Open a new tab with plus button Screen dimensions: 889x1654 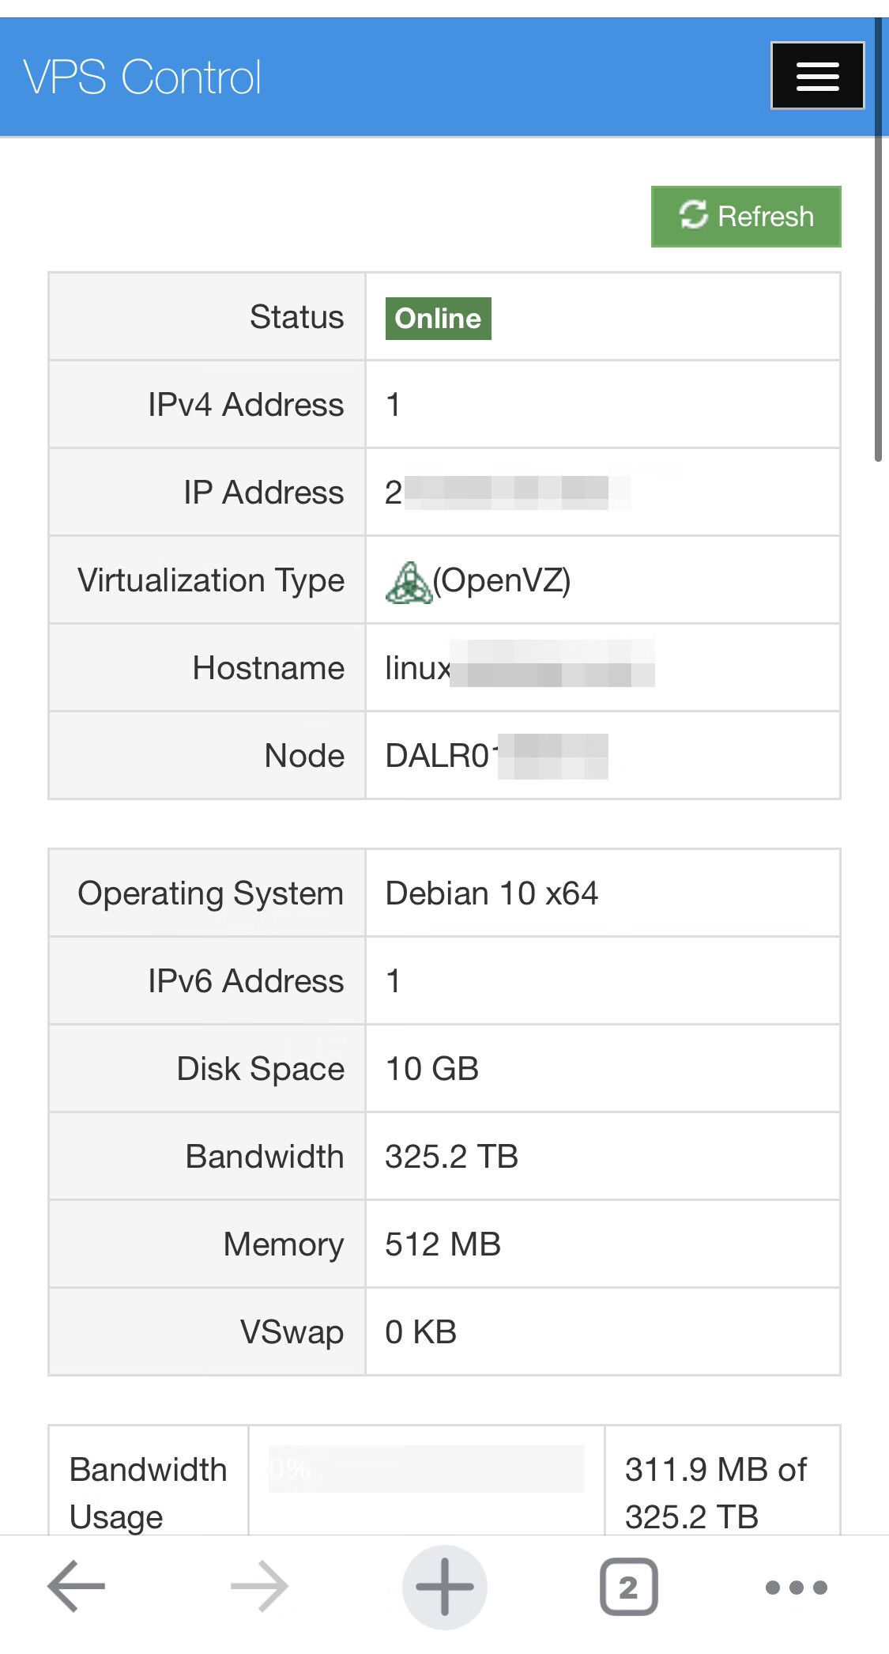[x=444, y=1586]
